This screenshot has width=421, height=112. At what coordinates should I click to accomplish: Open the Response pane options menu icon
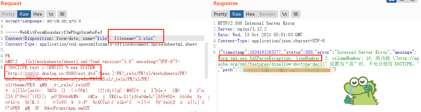pos(296,14)
